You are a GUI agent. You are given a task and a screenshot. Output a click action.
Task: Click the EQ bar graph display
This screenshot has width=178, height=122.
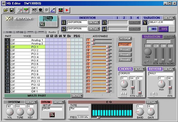point(112,110)
